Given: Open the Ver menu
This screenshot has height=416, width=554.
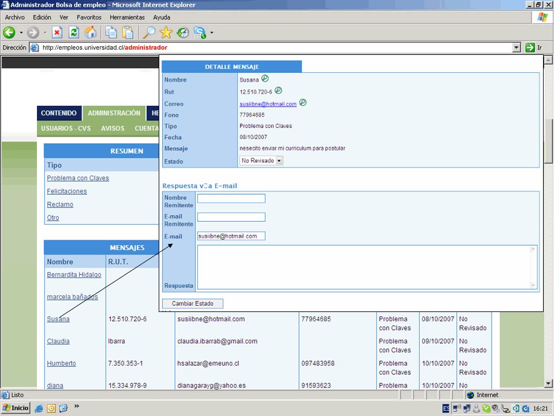Looking at the screenshot, I should 64,17.
